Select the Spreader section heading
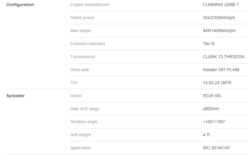249x155 pixels. (x=16, y=96)
